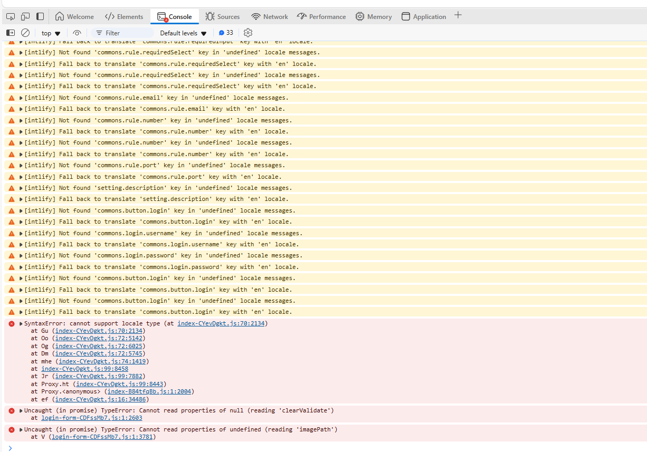Open the Jr stack frame link index-CYevDgkt.js:99:7882
The image size is (647, 452).
pyautogui.click(x=99, y=376)
